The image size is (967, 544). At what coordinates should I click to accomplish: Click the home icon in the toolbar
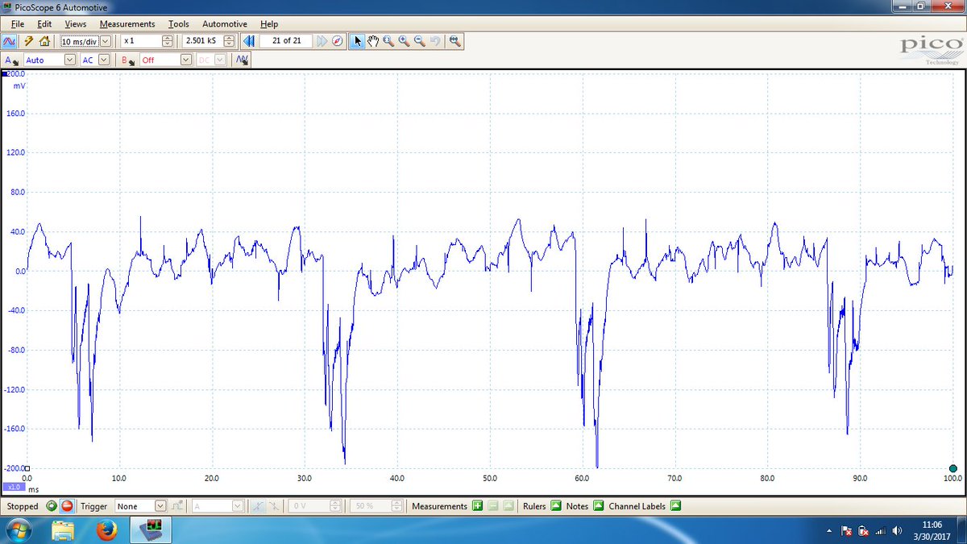coord(44,41)
